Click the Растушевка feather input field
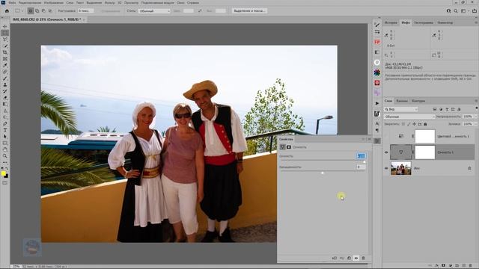The height and width of the screenshot is (269, 479). pos(85,10)
